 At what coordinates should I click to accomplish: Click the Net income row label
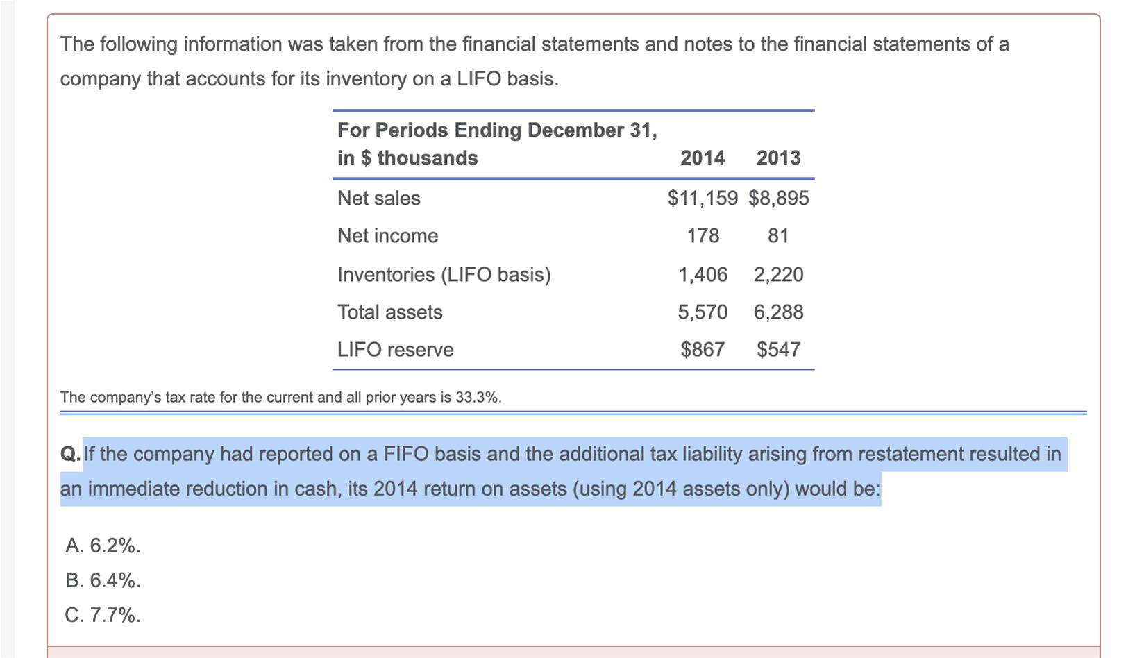[x=387, y=236]
